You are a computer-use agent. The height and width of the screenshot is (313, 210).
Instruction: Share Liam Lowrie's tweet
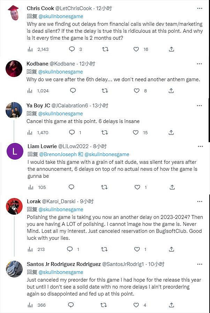(x=171, y=187)
